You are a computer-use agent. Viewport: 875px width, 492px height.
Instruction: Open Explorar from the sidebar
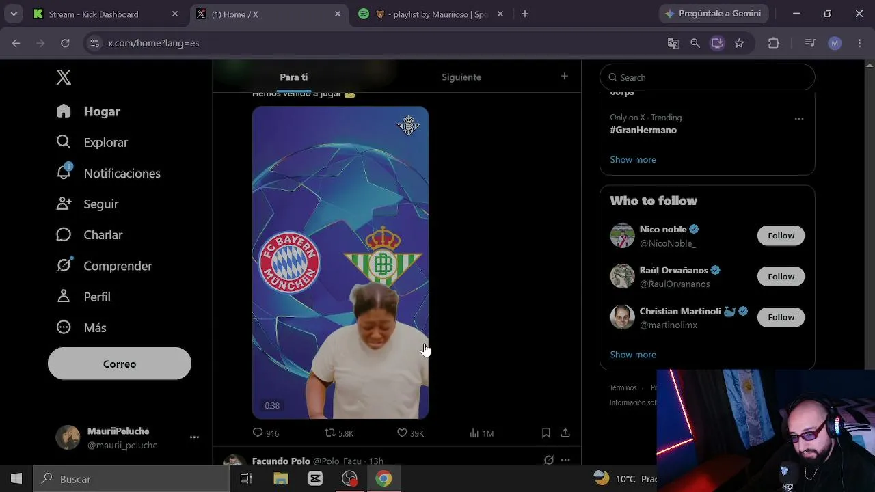[92, 142]
